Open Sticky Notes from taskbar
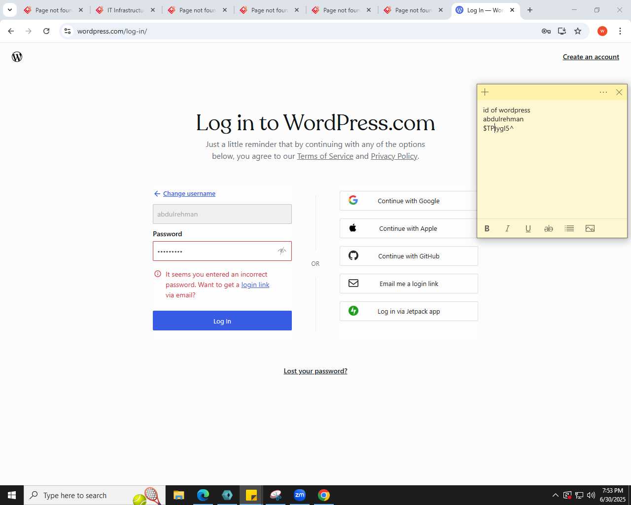 (251, 495)
